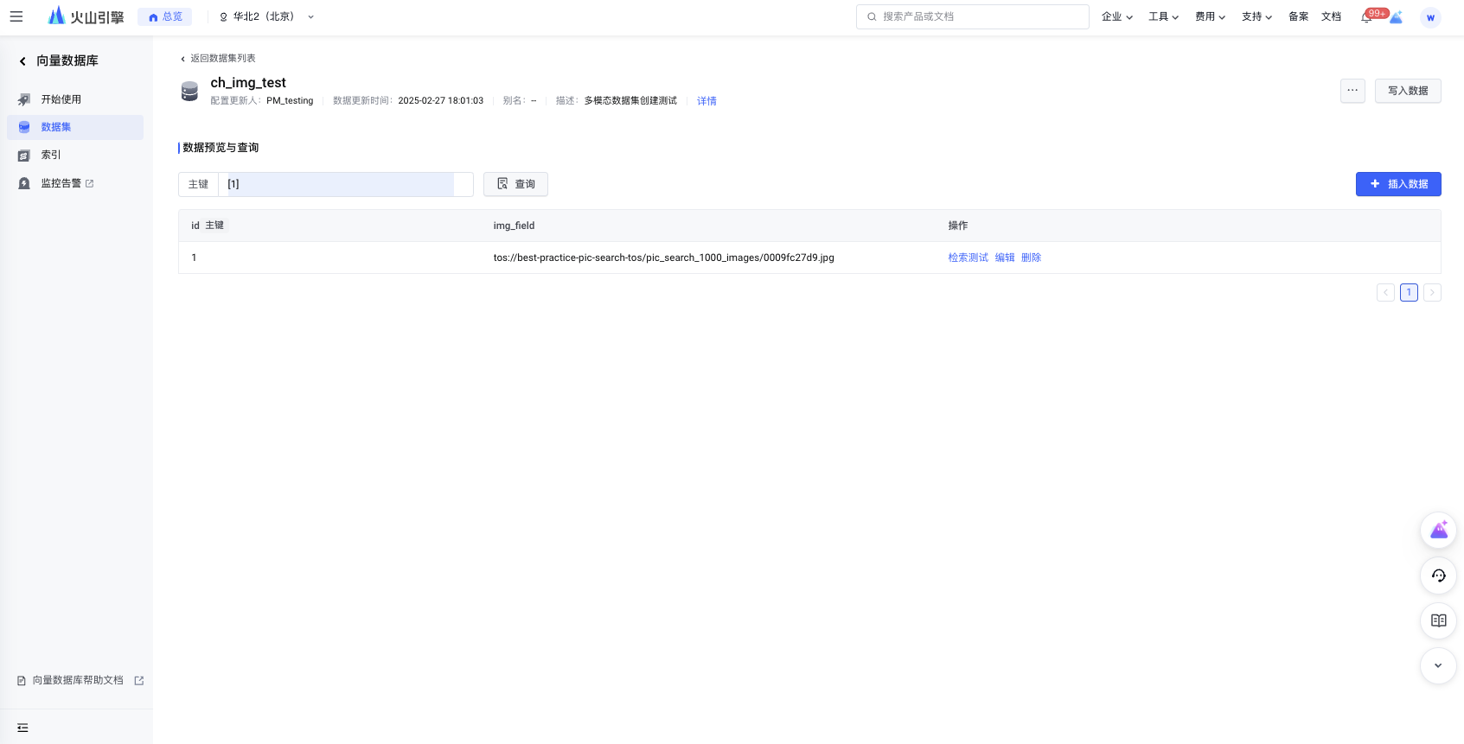Go to the next page arrow
The image size is (1464, 744).
click(x=1432, y=292)
